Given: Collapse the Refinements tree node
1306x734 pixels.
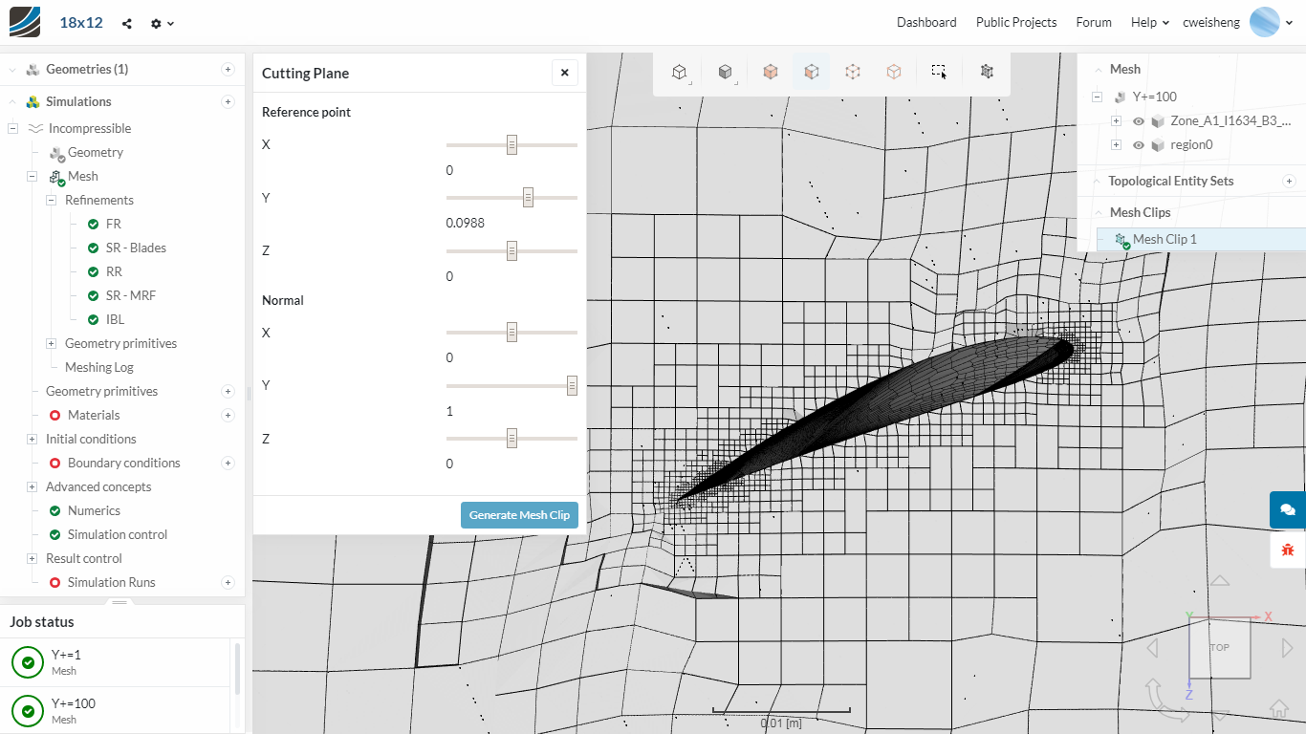Looking at the screenshot, I should click(52, 200).
